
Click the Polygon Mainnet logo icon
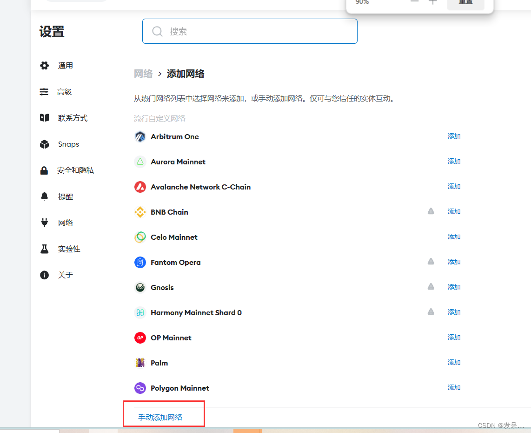pos(140,388)
